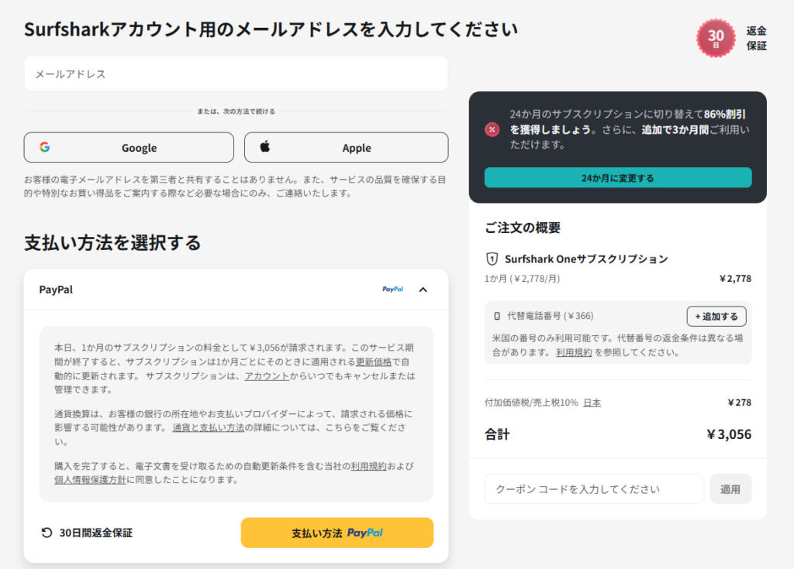Viewport: 794px width, 569px height.
Task: Click the coupon code input field
Action: click(594, 489)
